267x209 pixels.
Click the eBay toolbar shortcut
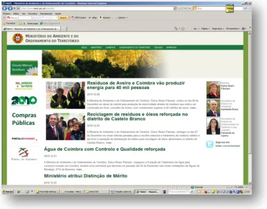[93, 18]
